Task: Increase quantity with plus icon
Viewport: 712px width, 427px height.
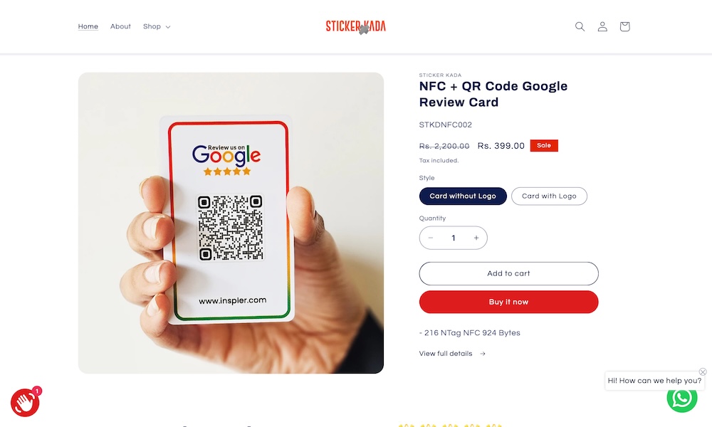Action: [x=476, y=238]
